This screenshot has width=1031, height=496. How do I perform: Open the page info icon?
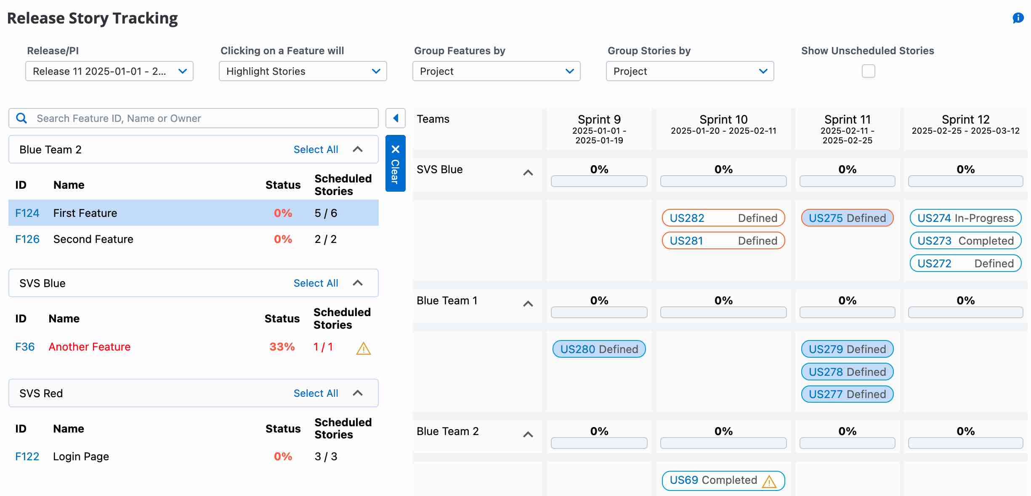pos(1018,18)
